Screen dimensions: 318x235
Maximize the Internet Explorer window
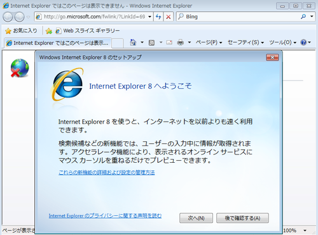296,6
